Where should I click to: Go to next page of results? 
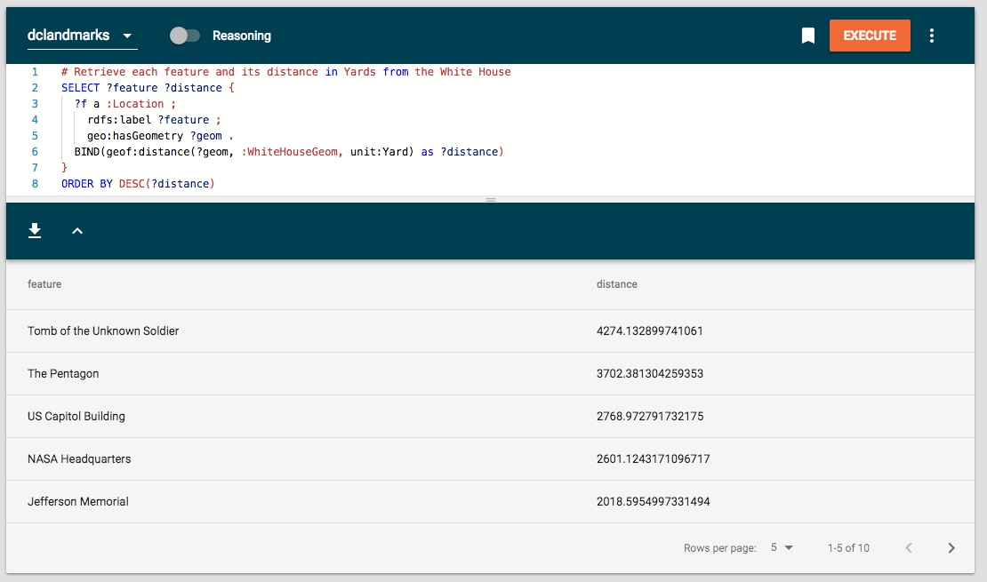tap(951, 548)
